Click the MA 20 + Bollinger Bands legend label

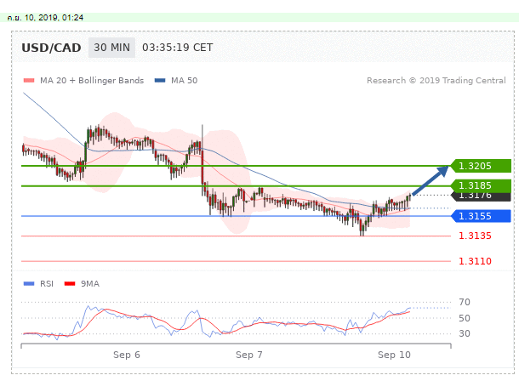coord(92,80)
